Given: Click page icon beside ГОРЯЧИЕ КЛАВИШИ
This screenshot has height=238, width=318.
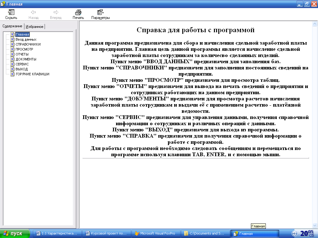Looking at the screenshot, I should (x=12, y=74).
